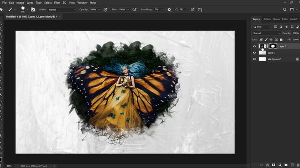
Task: Filter layers by type layers icon
Action: coord(286,27)
